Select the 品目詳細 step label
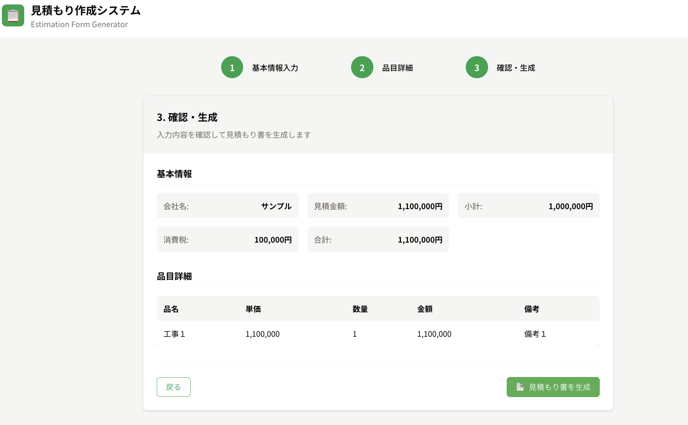The image size is (688, 425). [397, 67]
